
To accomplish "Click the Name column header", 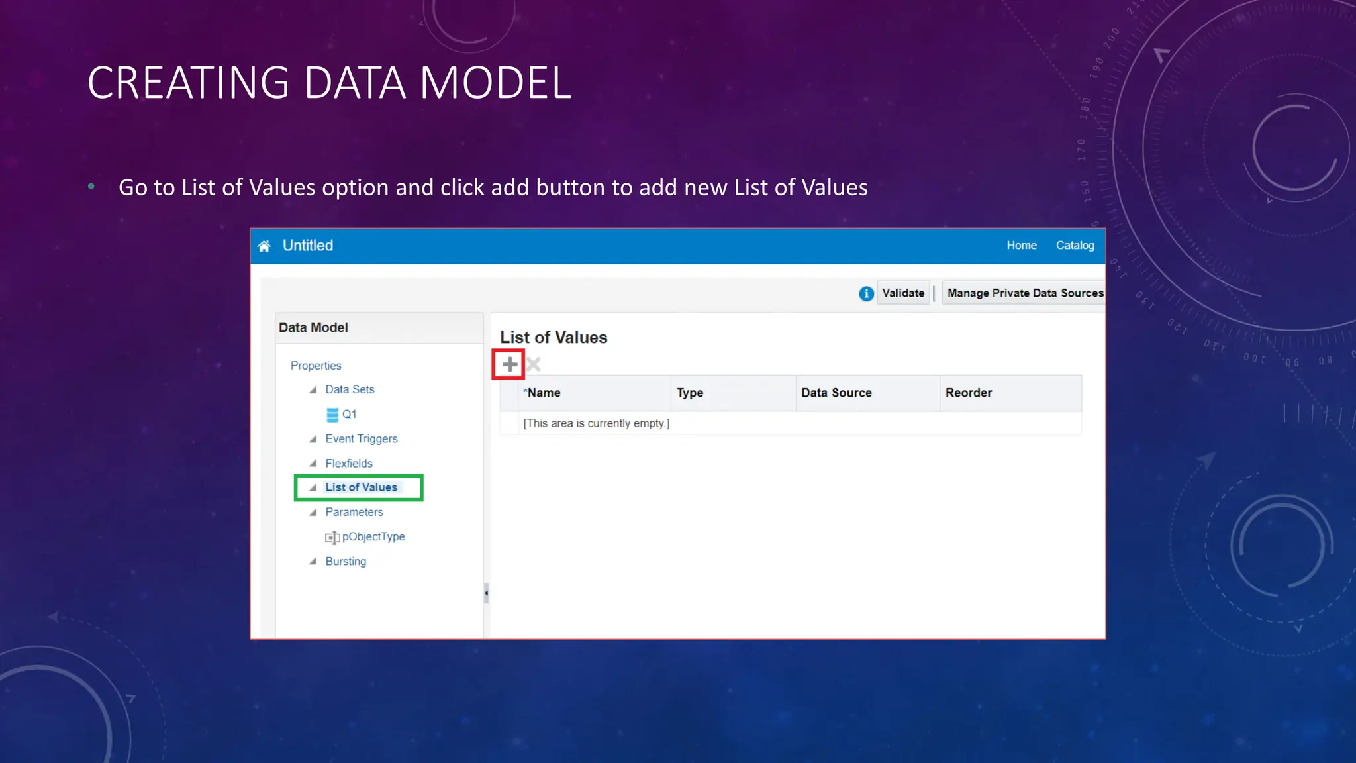I will point(544,393).
